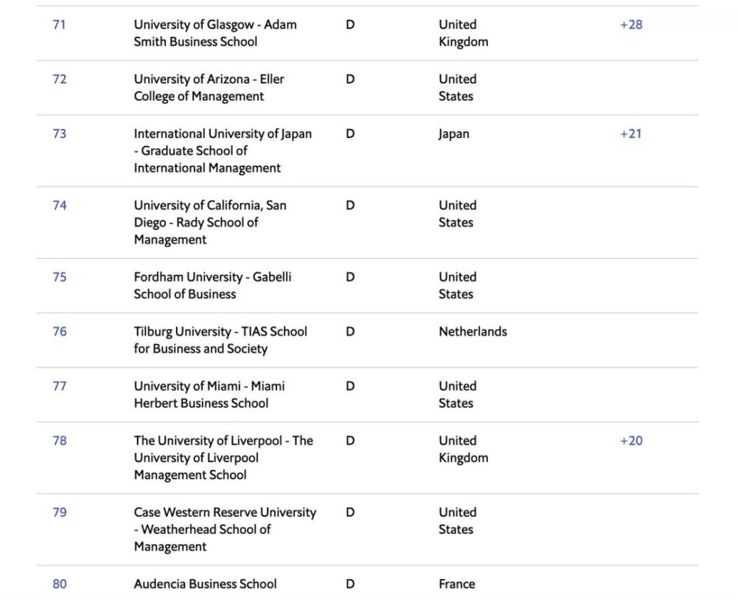Open University of Glasgow Adam Smith Business School
This screenshot has width=737, height=599.
(x=215, y=33)
